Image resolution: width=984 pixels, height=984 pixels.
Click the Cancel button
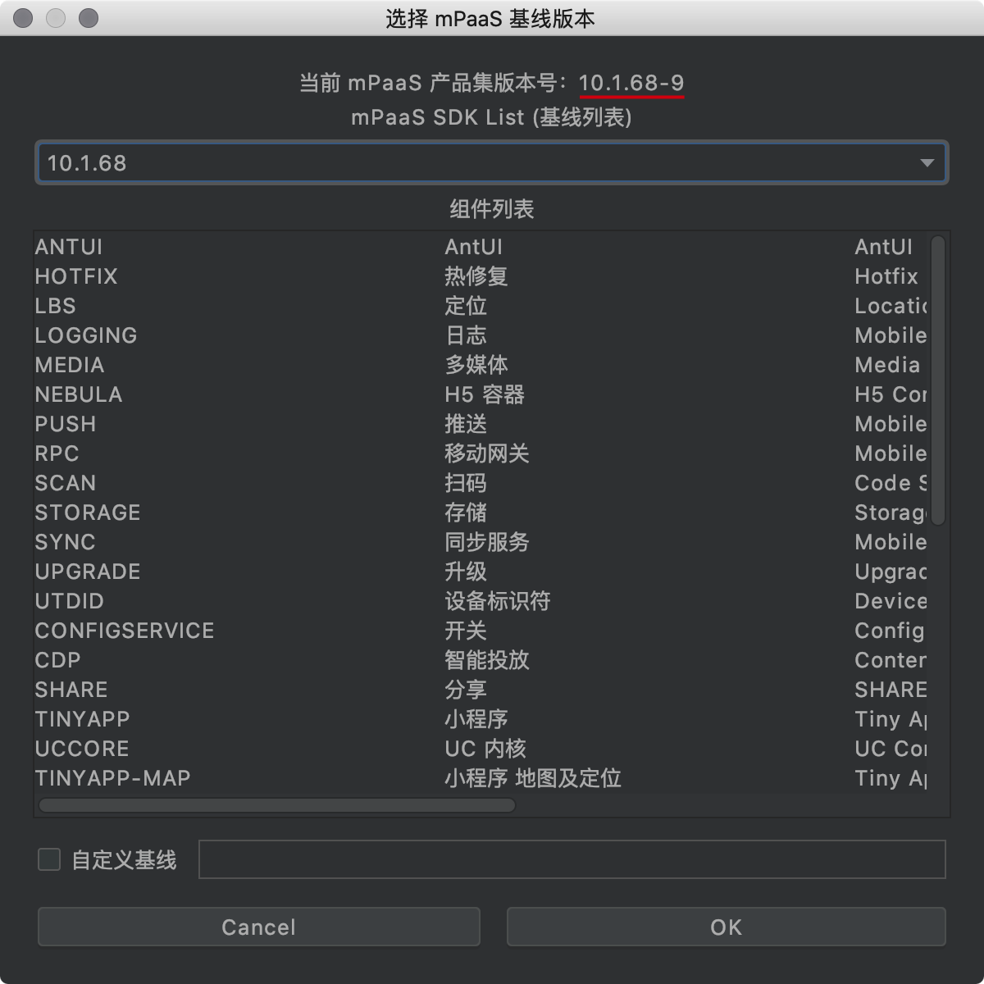258,927
